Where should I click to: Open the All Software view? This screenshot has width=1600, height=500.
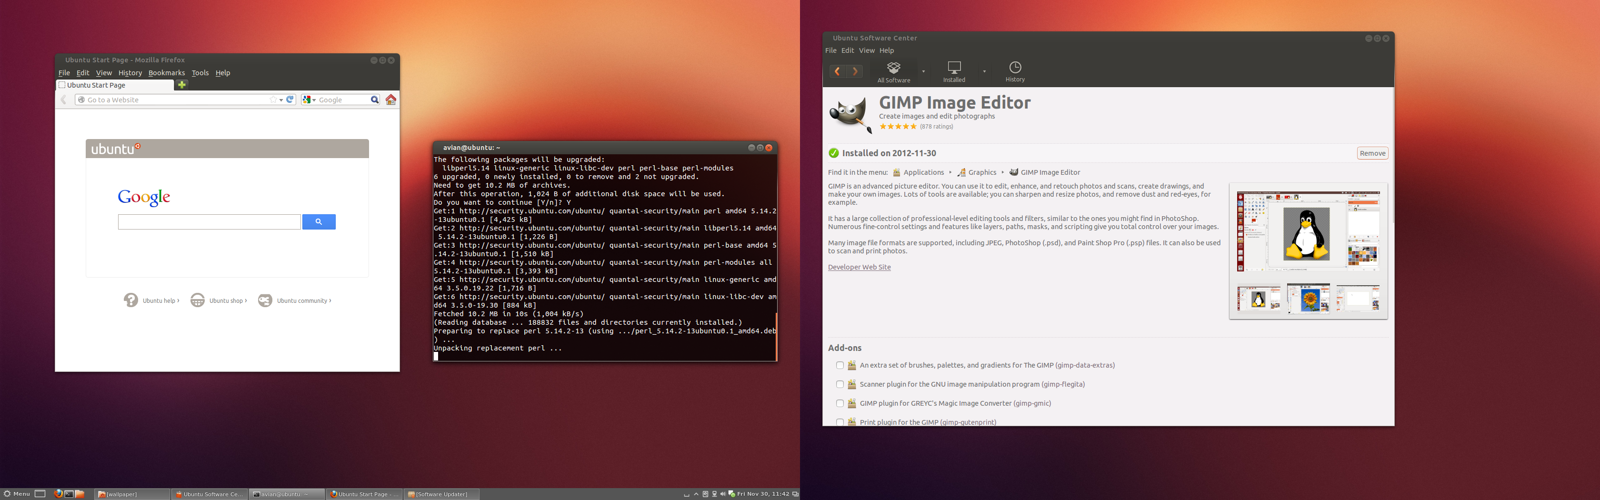[x=893, y=72]
